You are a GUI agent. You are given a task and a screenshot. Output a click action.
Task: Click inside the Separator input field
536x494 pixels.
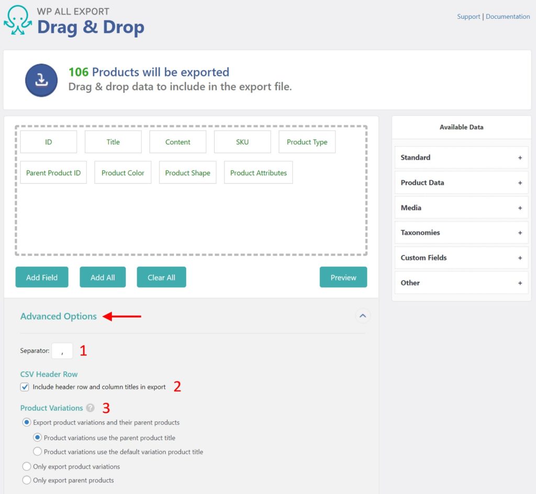click(62, 351)
